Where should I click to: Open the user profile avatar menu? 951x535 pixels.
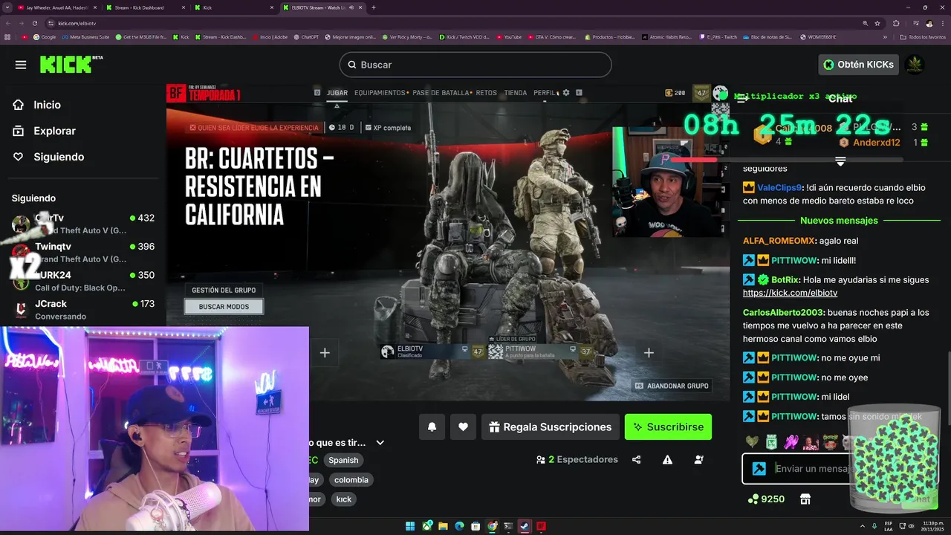click(915, 65)
